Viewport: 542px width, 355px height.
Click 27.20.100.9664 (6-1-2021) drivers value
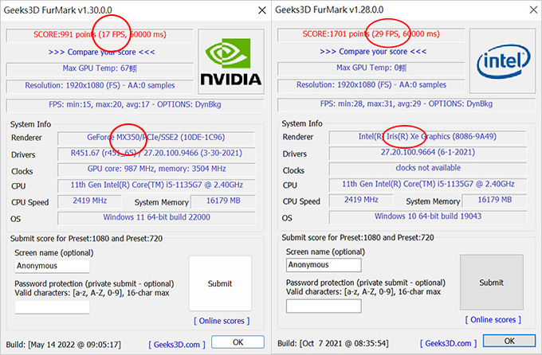(427, 152)
